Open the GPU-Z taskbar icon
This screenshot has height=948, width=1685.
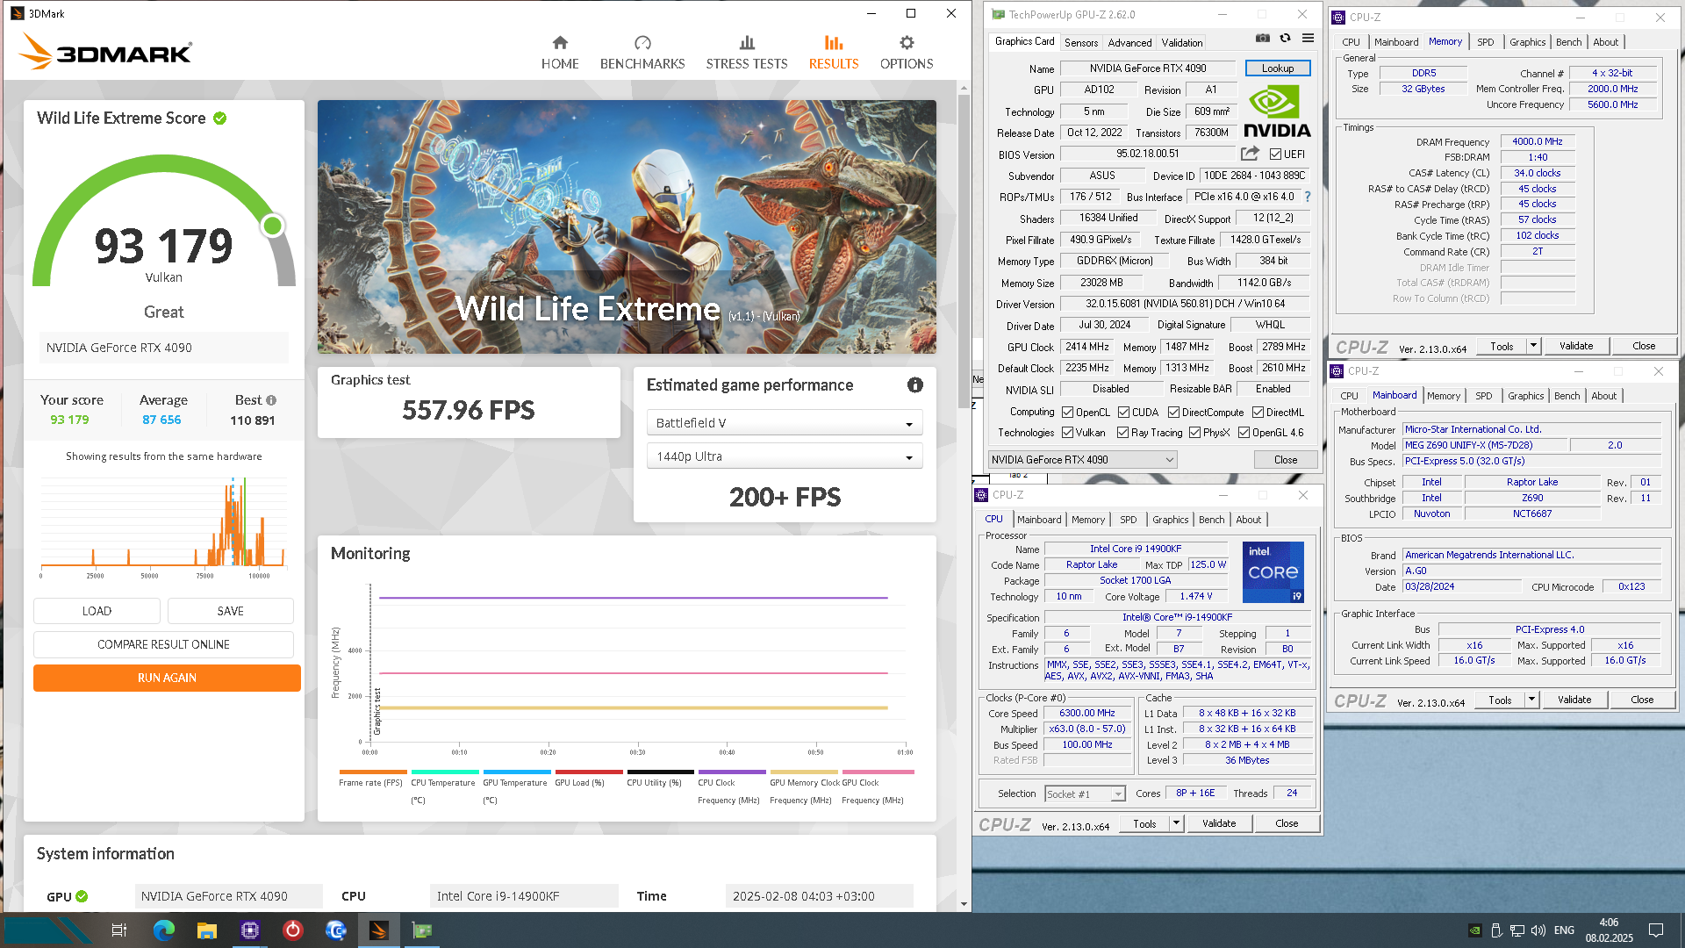click(422, 930)
